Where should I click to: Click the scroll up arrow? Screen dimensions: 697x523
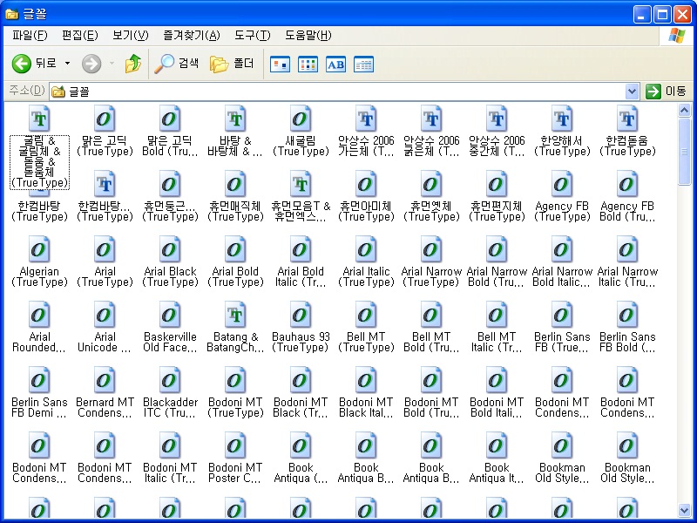[x=684, y=110]
